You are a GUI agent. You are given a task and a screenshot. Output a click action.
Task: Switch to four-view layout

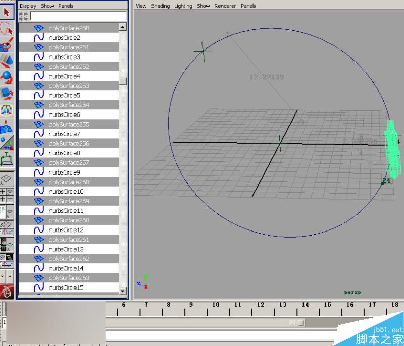7,195
